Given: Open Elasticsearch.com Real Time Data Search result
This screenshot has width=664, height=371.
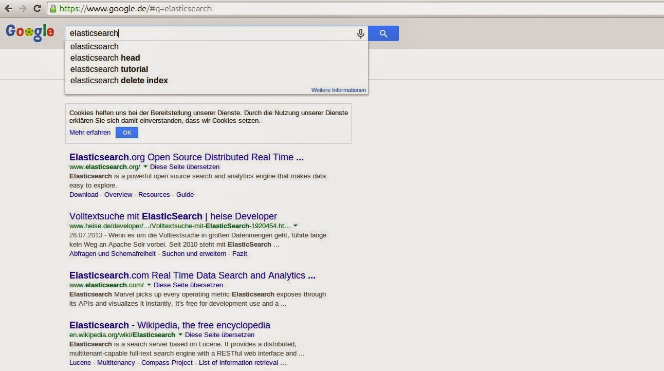Looking at the screenshot, I should tap(192, 275).
